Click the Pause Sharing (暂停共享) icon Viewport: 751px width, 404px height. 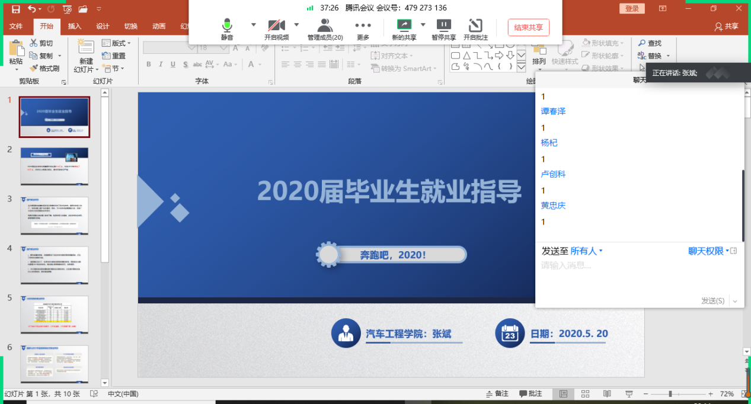pyautogui.click(x=443, y=25)
